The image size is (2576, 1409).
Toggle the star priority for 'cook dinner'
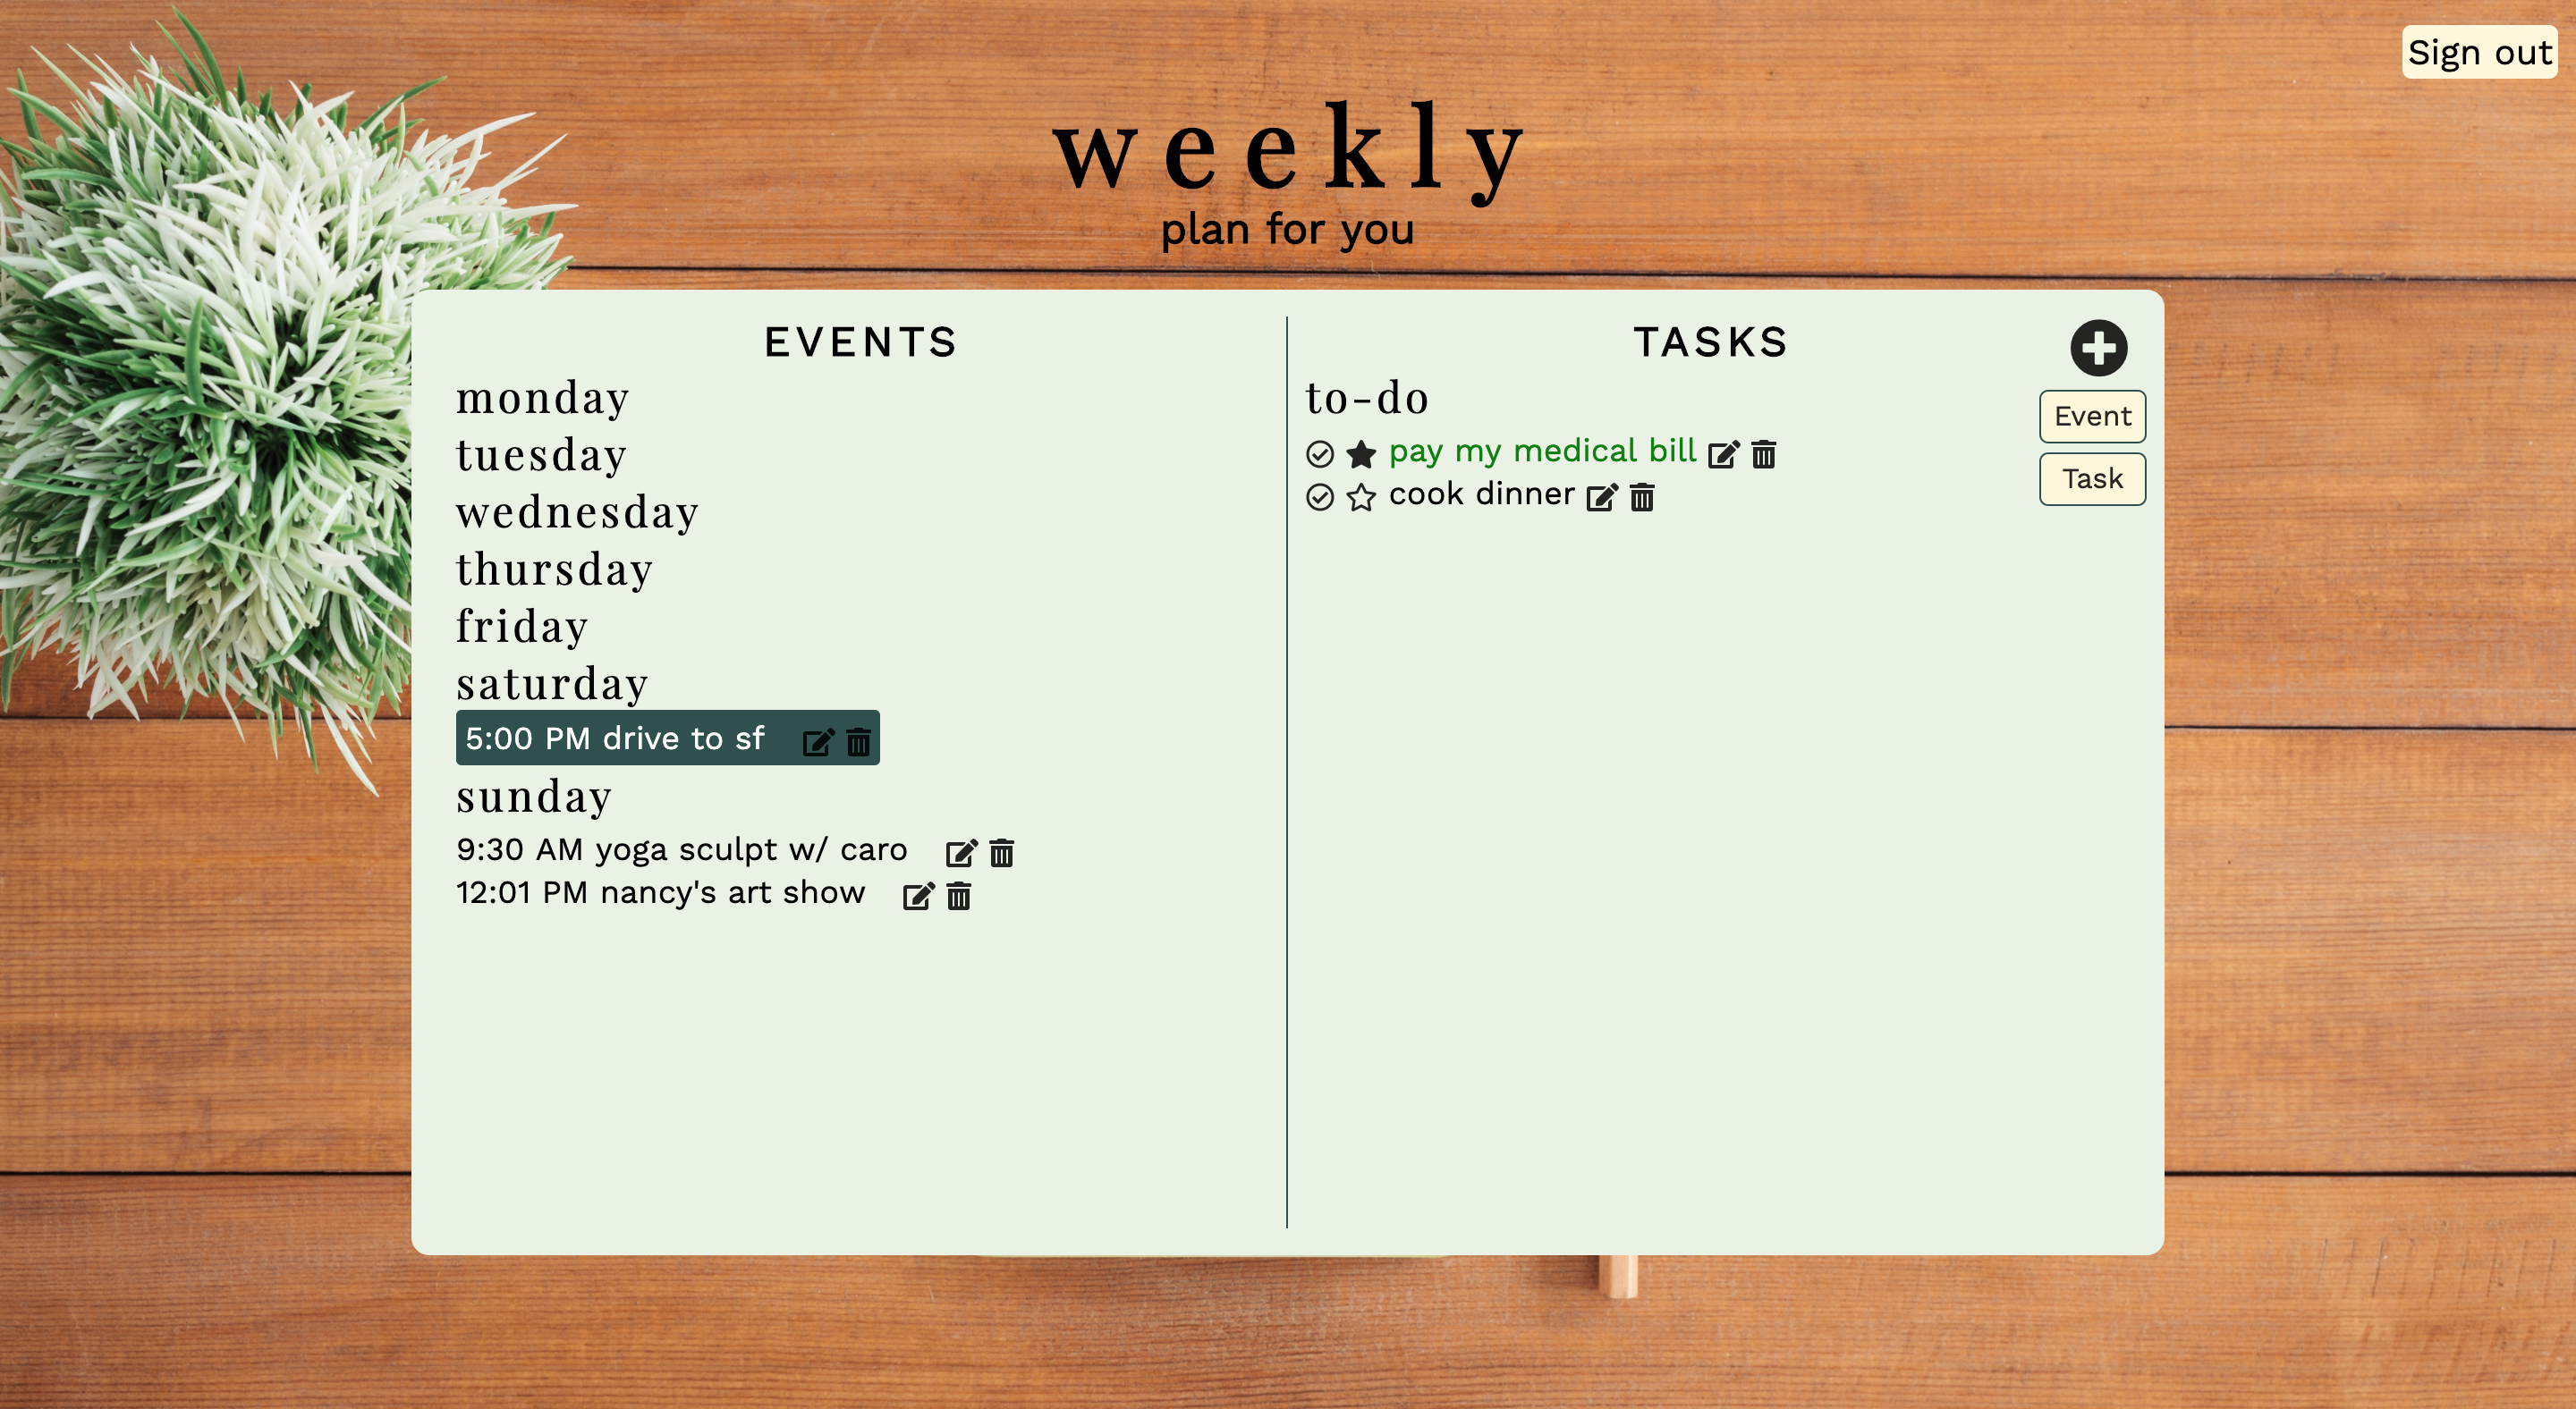click(1362, 496)
